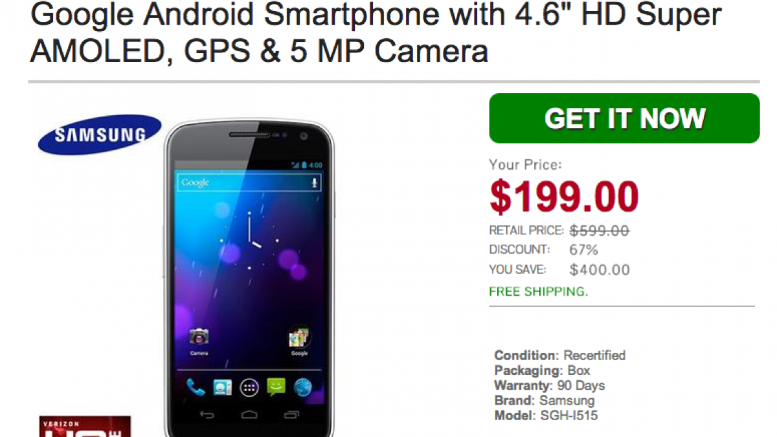The image size is (777, 437).
Task: Click the analog clock widget
Action: point(249,240)
